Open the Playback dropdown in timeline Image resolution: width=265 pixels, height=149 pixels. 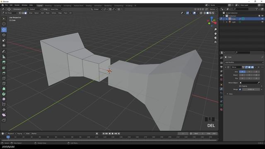[x=12, y=134]
